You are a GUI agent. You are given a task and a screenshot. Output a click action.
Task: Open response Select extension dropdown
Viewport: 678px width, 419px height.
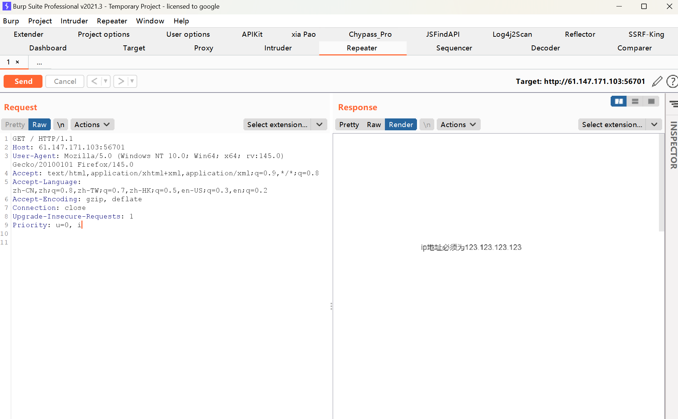coord(620,125)
